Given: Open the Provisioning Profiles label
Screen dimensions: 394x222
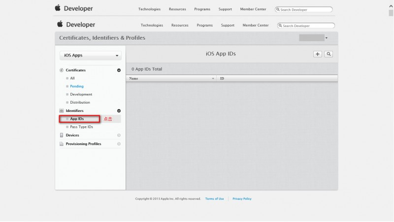Looking at the screenshot, I should pos(83,144).
